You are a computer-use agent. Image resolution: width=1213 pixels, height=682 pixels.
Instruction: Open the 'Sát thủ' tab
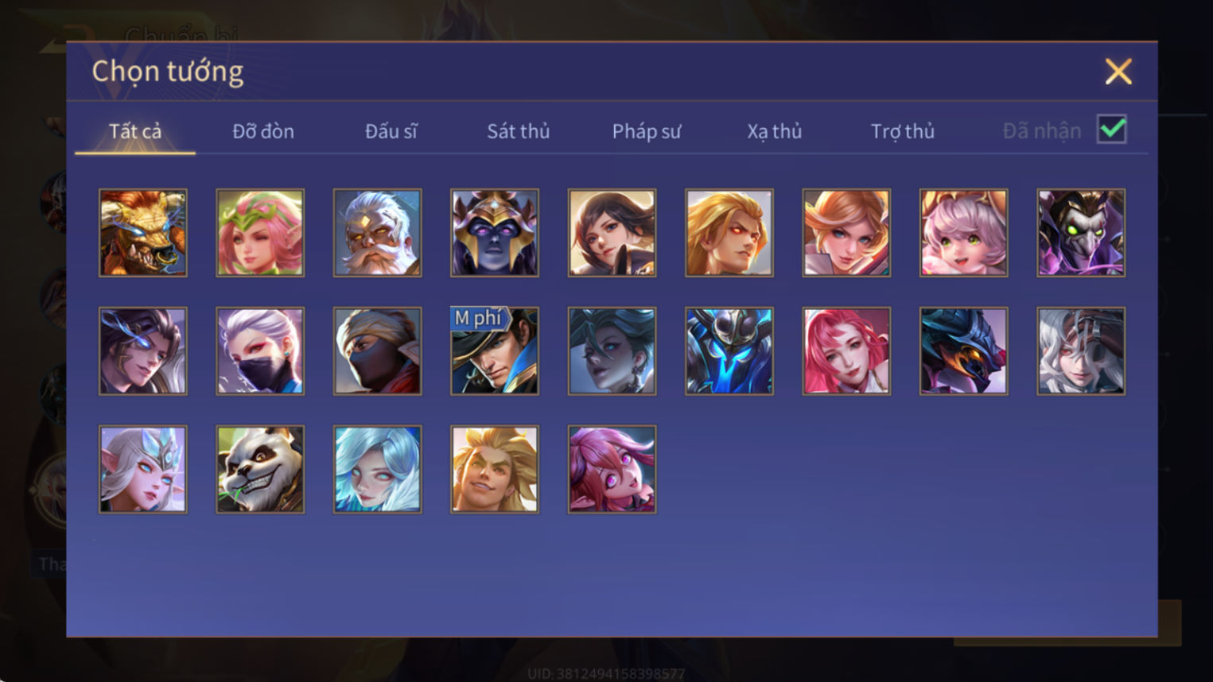click(x=519, y=131)
